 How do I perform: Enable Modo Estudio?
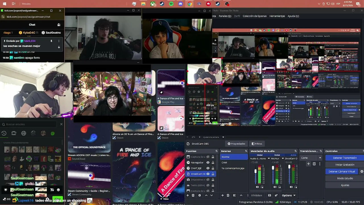(345, 178)
